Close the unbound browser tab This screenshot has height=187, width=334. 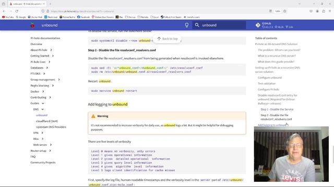pyautogui.click(x=44, y=4)
